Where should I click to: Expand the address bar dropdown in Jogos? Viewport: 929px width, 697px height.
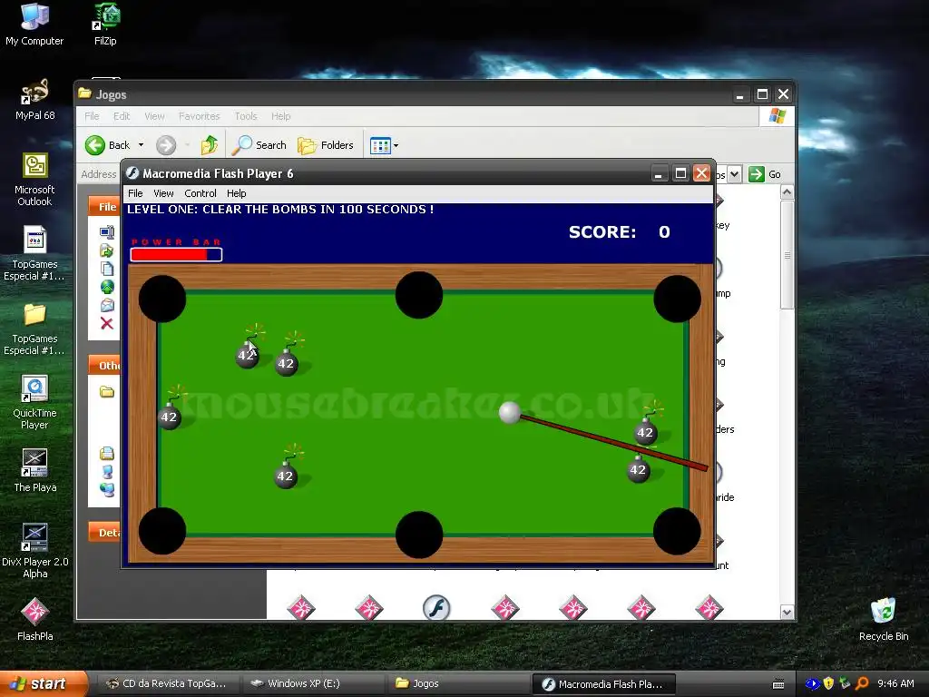tap(735, 174)
